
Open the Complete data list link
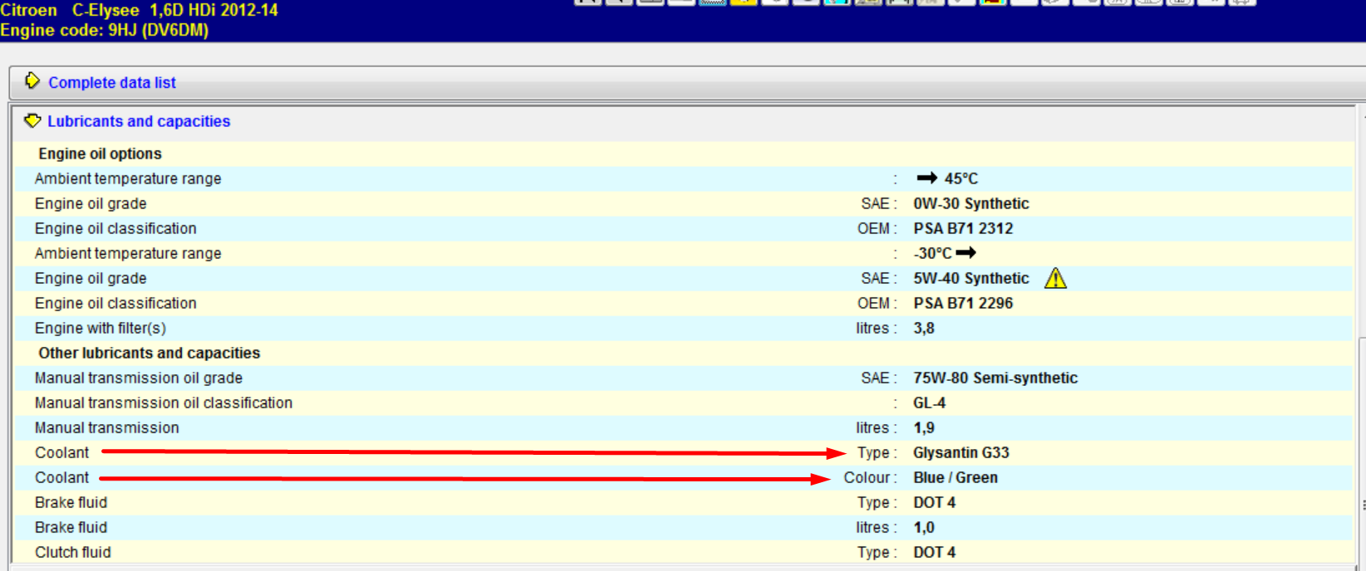[112, 82]
